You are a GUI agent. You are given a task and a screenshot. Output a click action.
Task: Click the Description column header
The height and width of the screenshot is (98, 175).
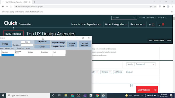[46, 52]
